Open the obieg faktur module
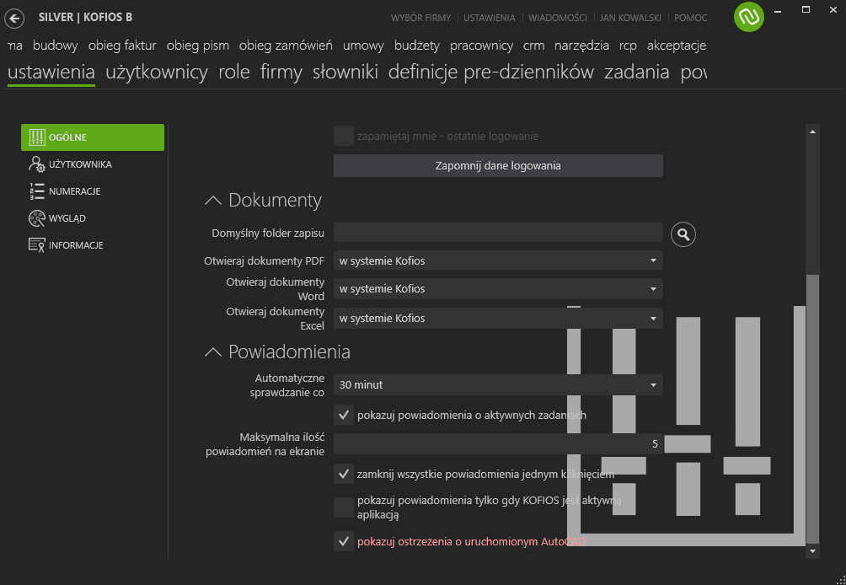The image size is (846, 585). tap(122, 46)
